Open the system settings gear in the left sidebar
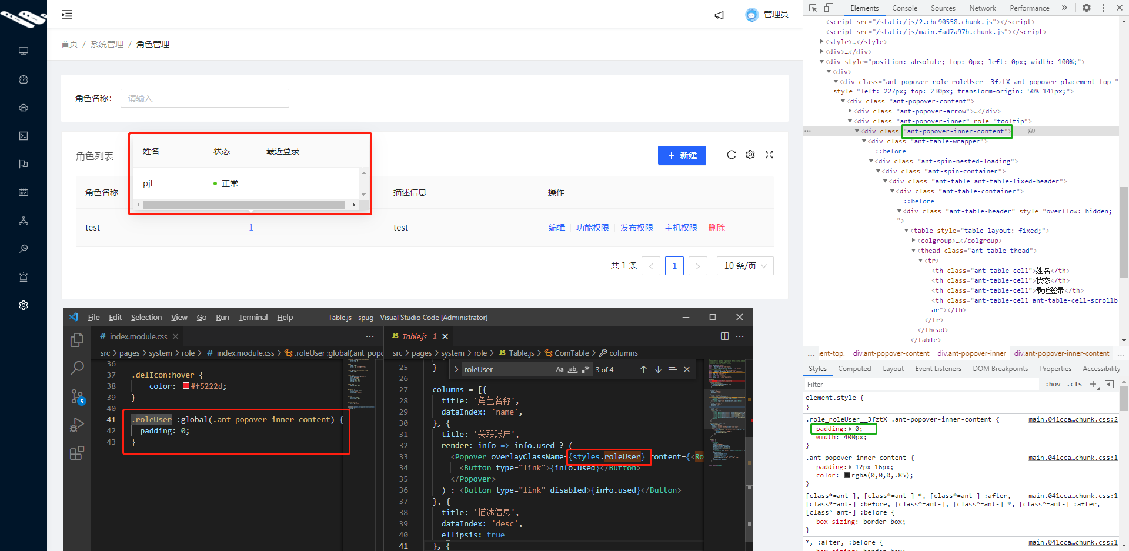 [x=24, y=305]
